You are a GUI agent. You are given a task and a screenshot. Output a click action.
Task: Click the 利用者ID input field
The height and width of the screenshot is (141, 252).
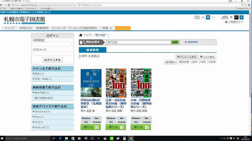click(52, 44)
